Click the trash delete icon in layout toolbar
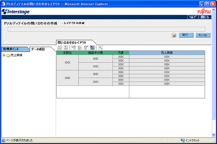 pos(86,47)
